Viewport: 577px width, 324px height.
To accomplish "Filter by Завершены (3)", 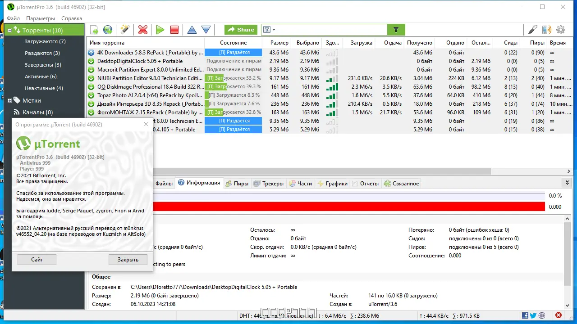I will pos(43,65).
